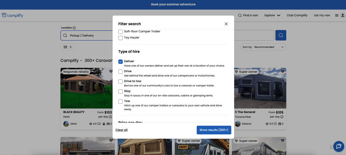
Task: Open the hamburger menu icon
Action: pyautogui.click(x=337, y=16)
